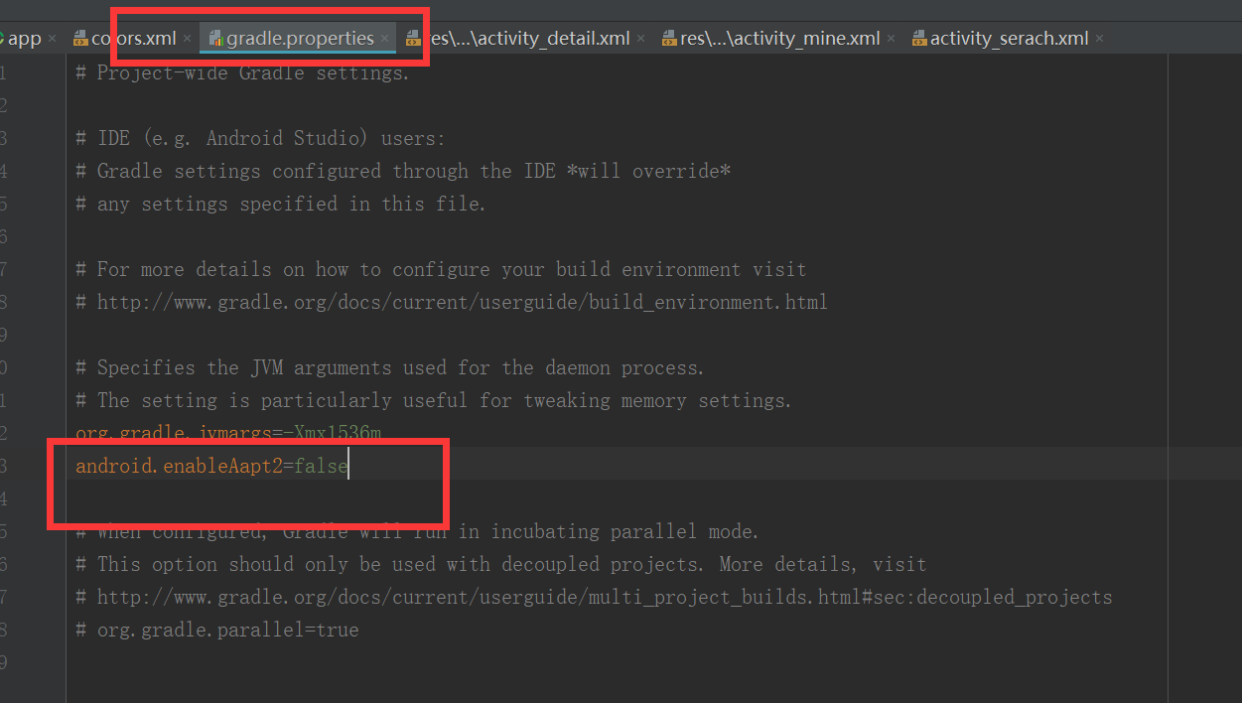Close the colors.xml tab

(186, 38)
